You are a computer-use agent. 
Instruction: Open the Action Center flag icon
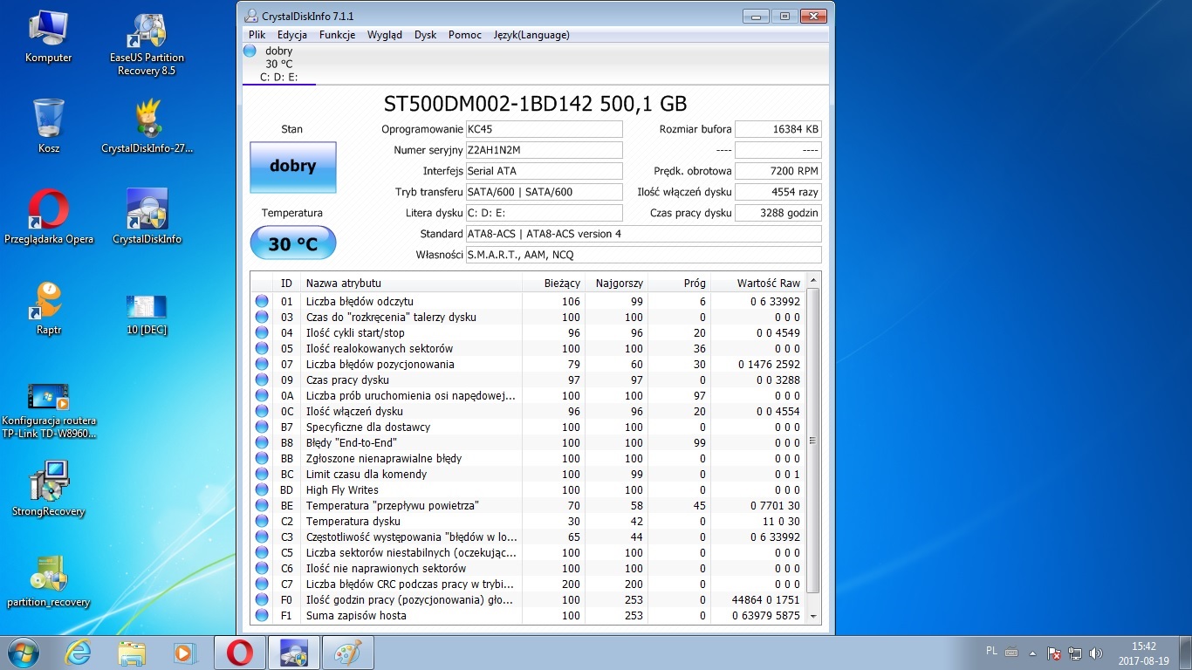1054,653
